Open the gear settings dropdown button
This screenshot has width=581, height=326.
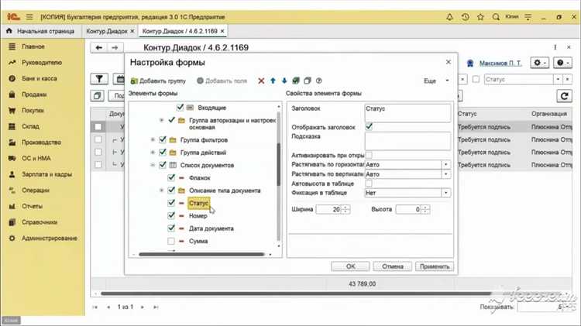pyautogui.click(x=539, y=63)
